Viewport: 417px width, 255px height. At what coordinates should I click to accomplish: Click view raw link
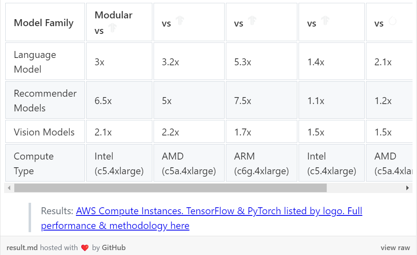point(395,248)
